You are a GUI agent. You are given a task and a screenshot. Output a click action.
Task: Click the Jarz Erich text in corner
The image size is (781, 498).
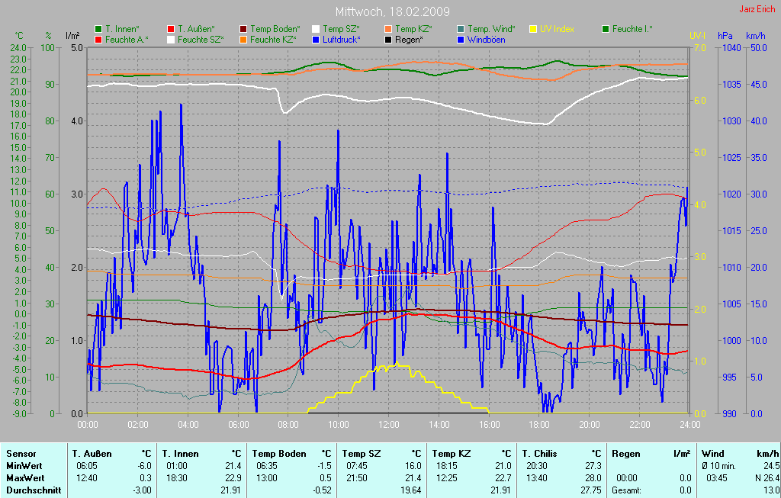757,10
